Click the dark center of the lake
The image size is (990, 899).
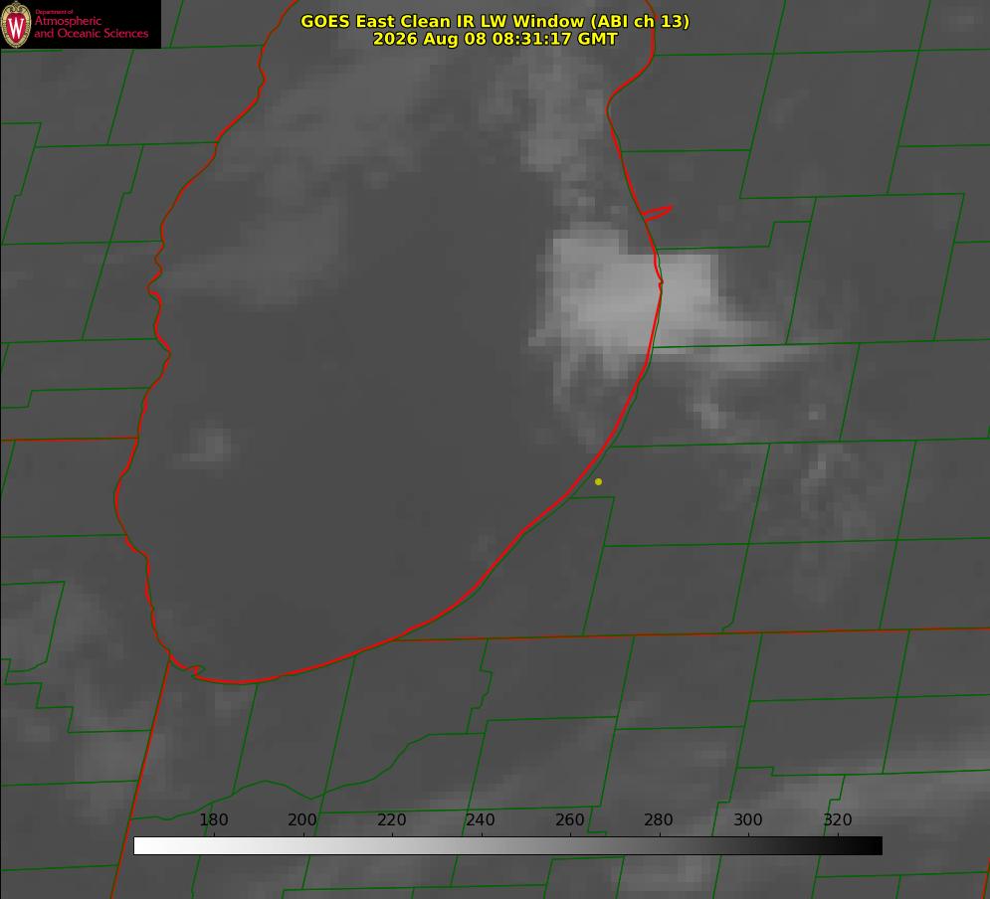(379, 410)
